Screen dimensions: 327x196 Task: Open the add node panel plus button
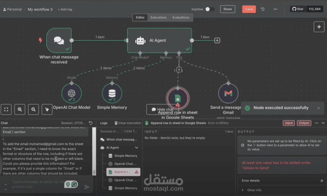(x=319, y=27)
